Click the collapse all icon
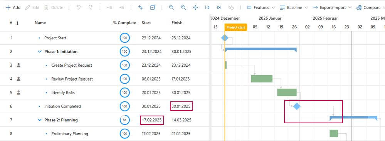Image resolution: width=385 pixels, height=141 pixels. click(x=153, y=8)
